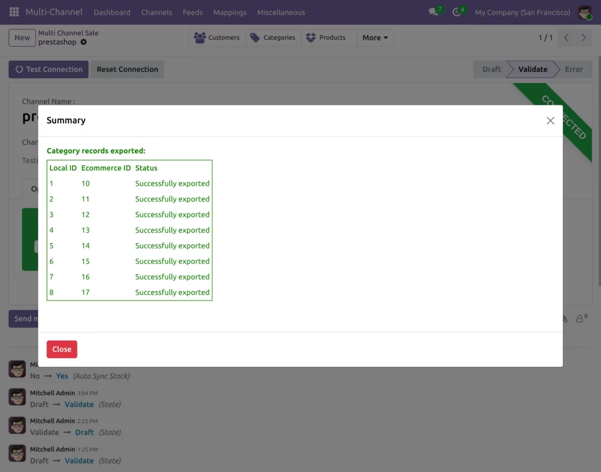Select the Draft status stage
This screenshot has width=601, height=472.
coord(491,70)
